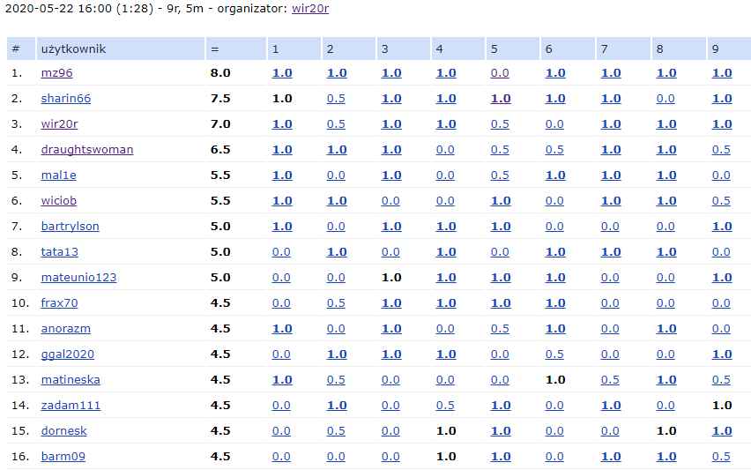Click barm09 username in last row
Viewport: 751px width, 470px height.
(63, 457)
